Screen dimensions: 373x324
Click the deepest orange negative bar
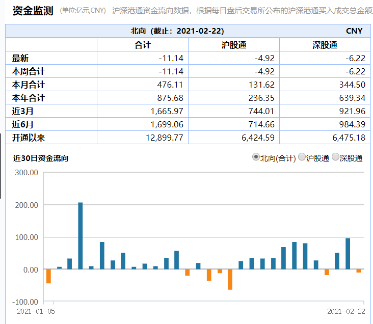[x=230, y=280]
